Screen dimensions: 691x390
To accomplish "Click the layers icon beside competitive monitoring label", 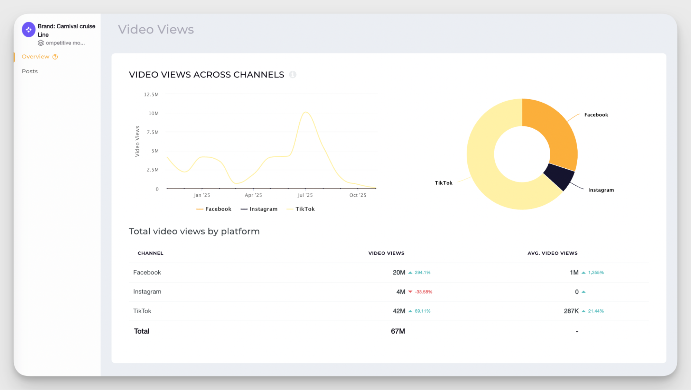I will tap(41, 43).
